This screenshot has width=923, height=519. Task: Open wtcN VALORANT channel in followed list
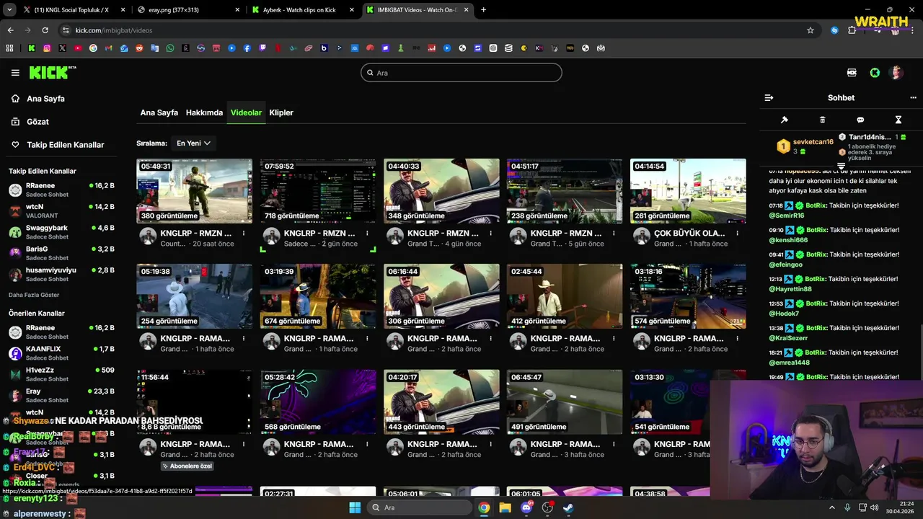(61, 210)
